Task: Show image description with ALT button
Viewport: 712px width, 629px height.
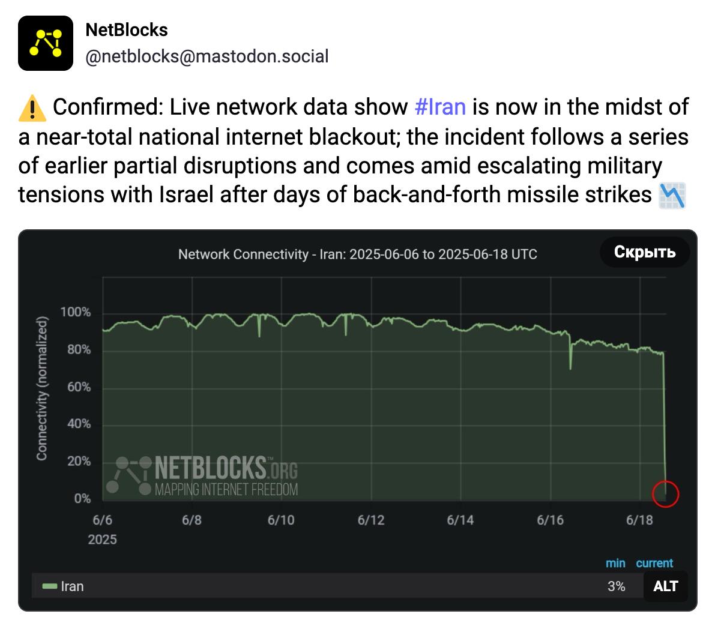Action: pyautogui.click(x=665, y=586)
